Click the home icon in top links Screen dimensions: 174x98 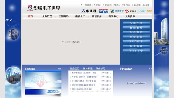pos(81,5)
